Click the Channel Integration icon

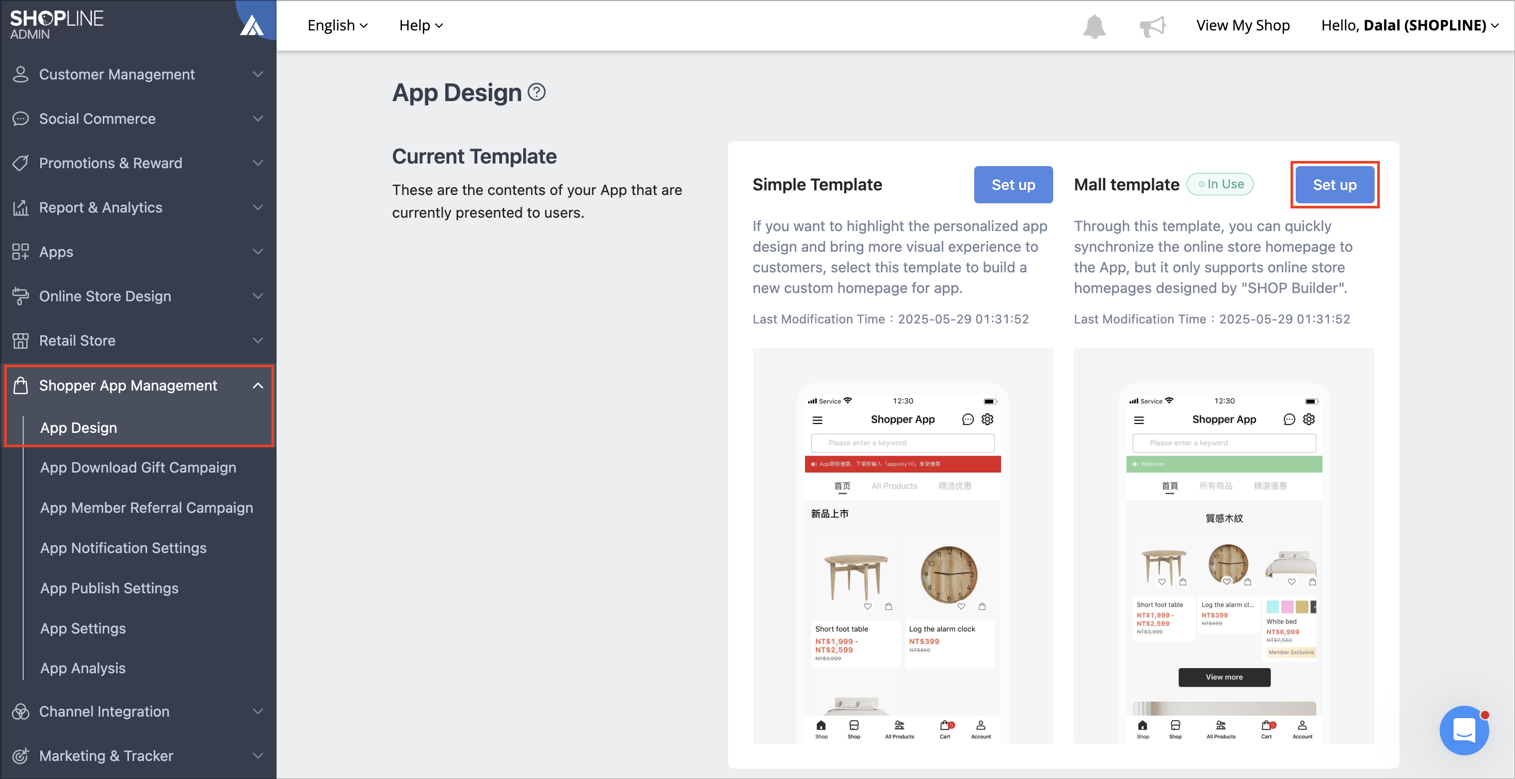tap(21, 711)
